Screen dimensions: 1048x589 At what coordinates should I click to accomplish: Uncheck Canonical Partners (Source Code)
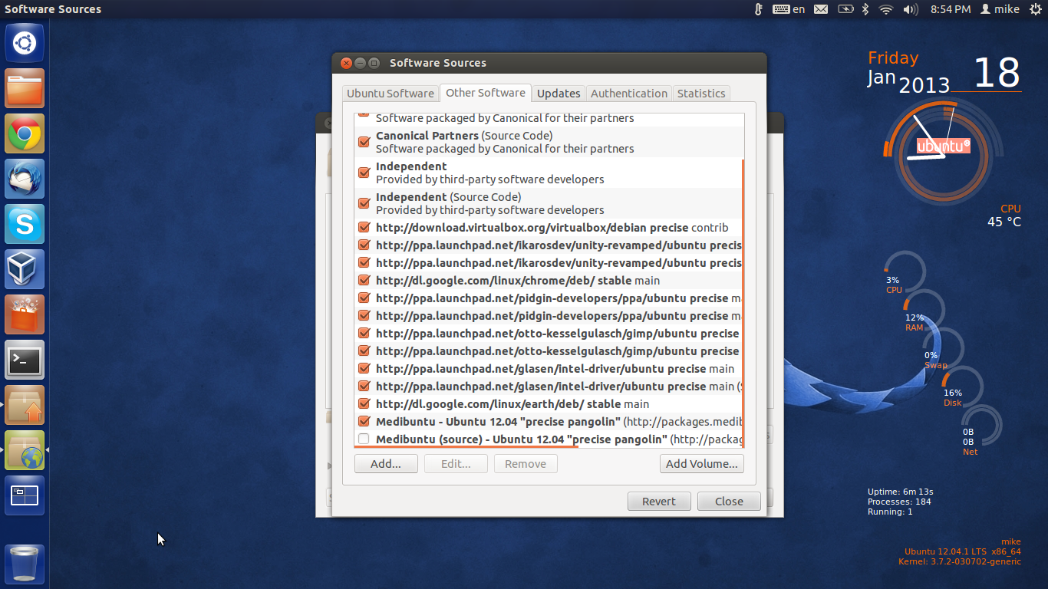click(x=364, y=142)
